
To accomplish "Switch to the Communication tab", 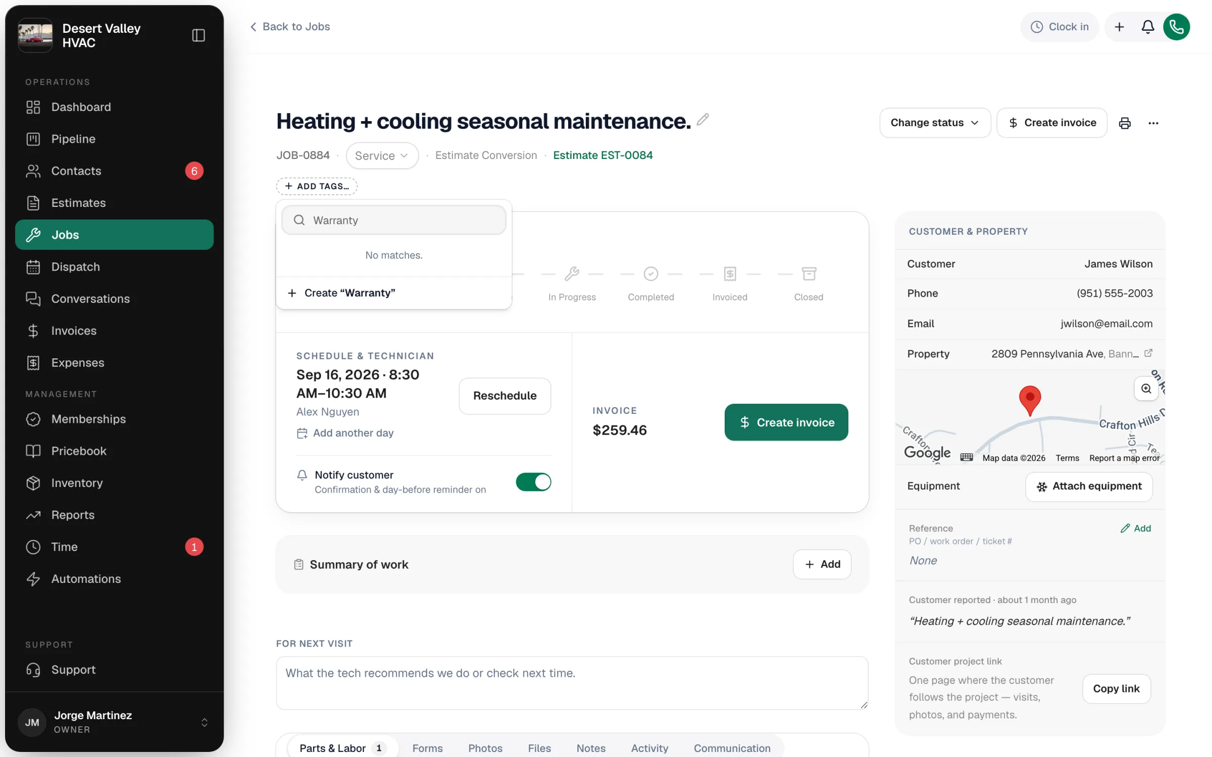I will tap(732, 748).
